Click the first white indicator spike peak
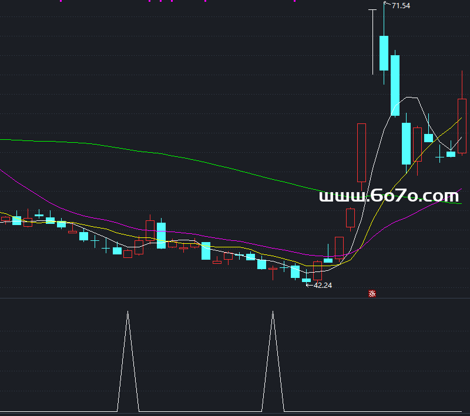This screenshot has width=470, height=416. coord(127,313)
